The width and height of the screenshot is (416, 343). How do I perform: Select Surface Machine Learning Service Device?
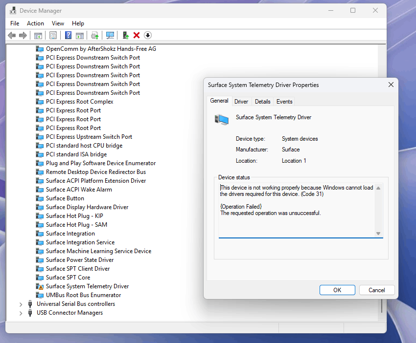[99, 251]
